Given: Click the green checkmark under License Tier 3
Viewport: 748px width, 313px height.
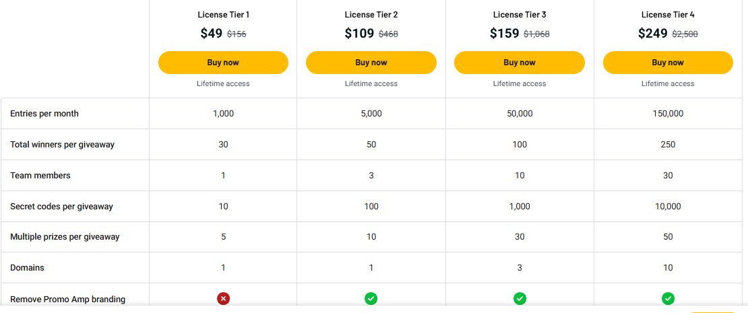Looking at the screenshot, I should 520,298.
